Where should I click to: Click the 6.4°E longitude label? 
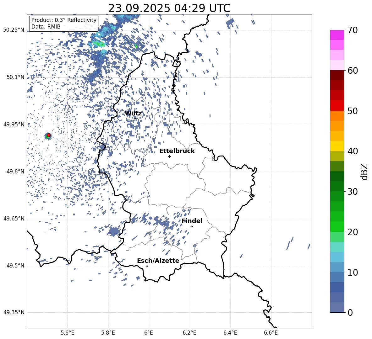coord(230,333)
